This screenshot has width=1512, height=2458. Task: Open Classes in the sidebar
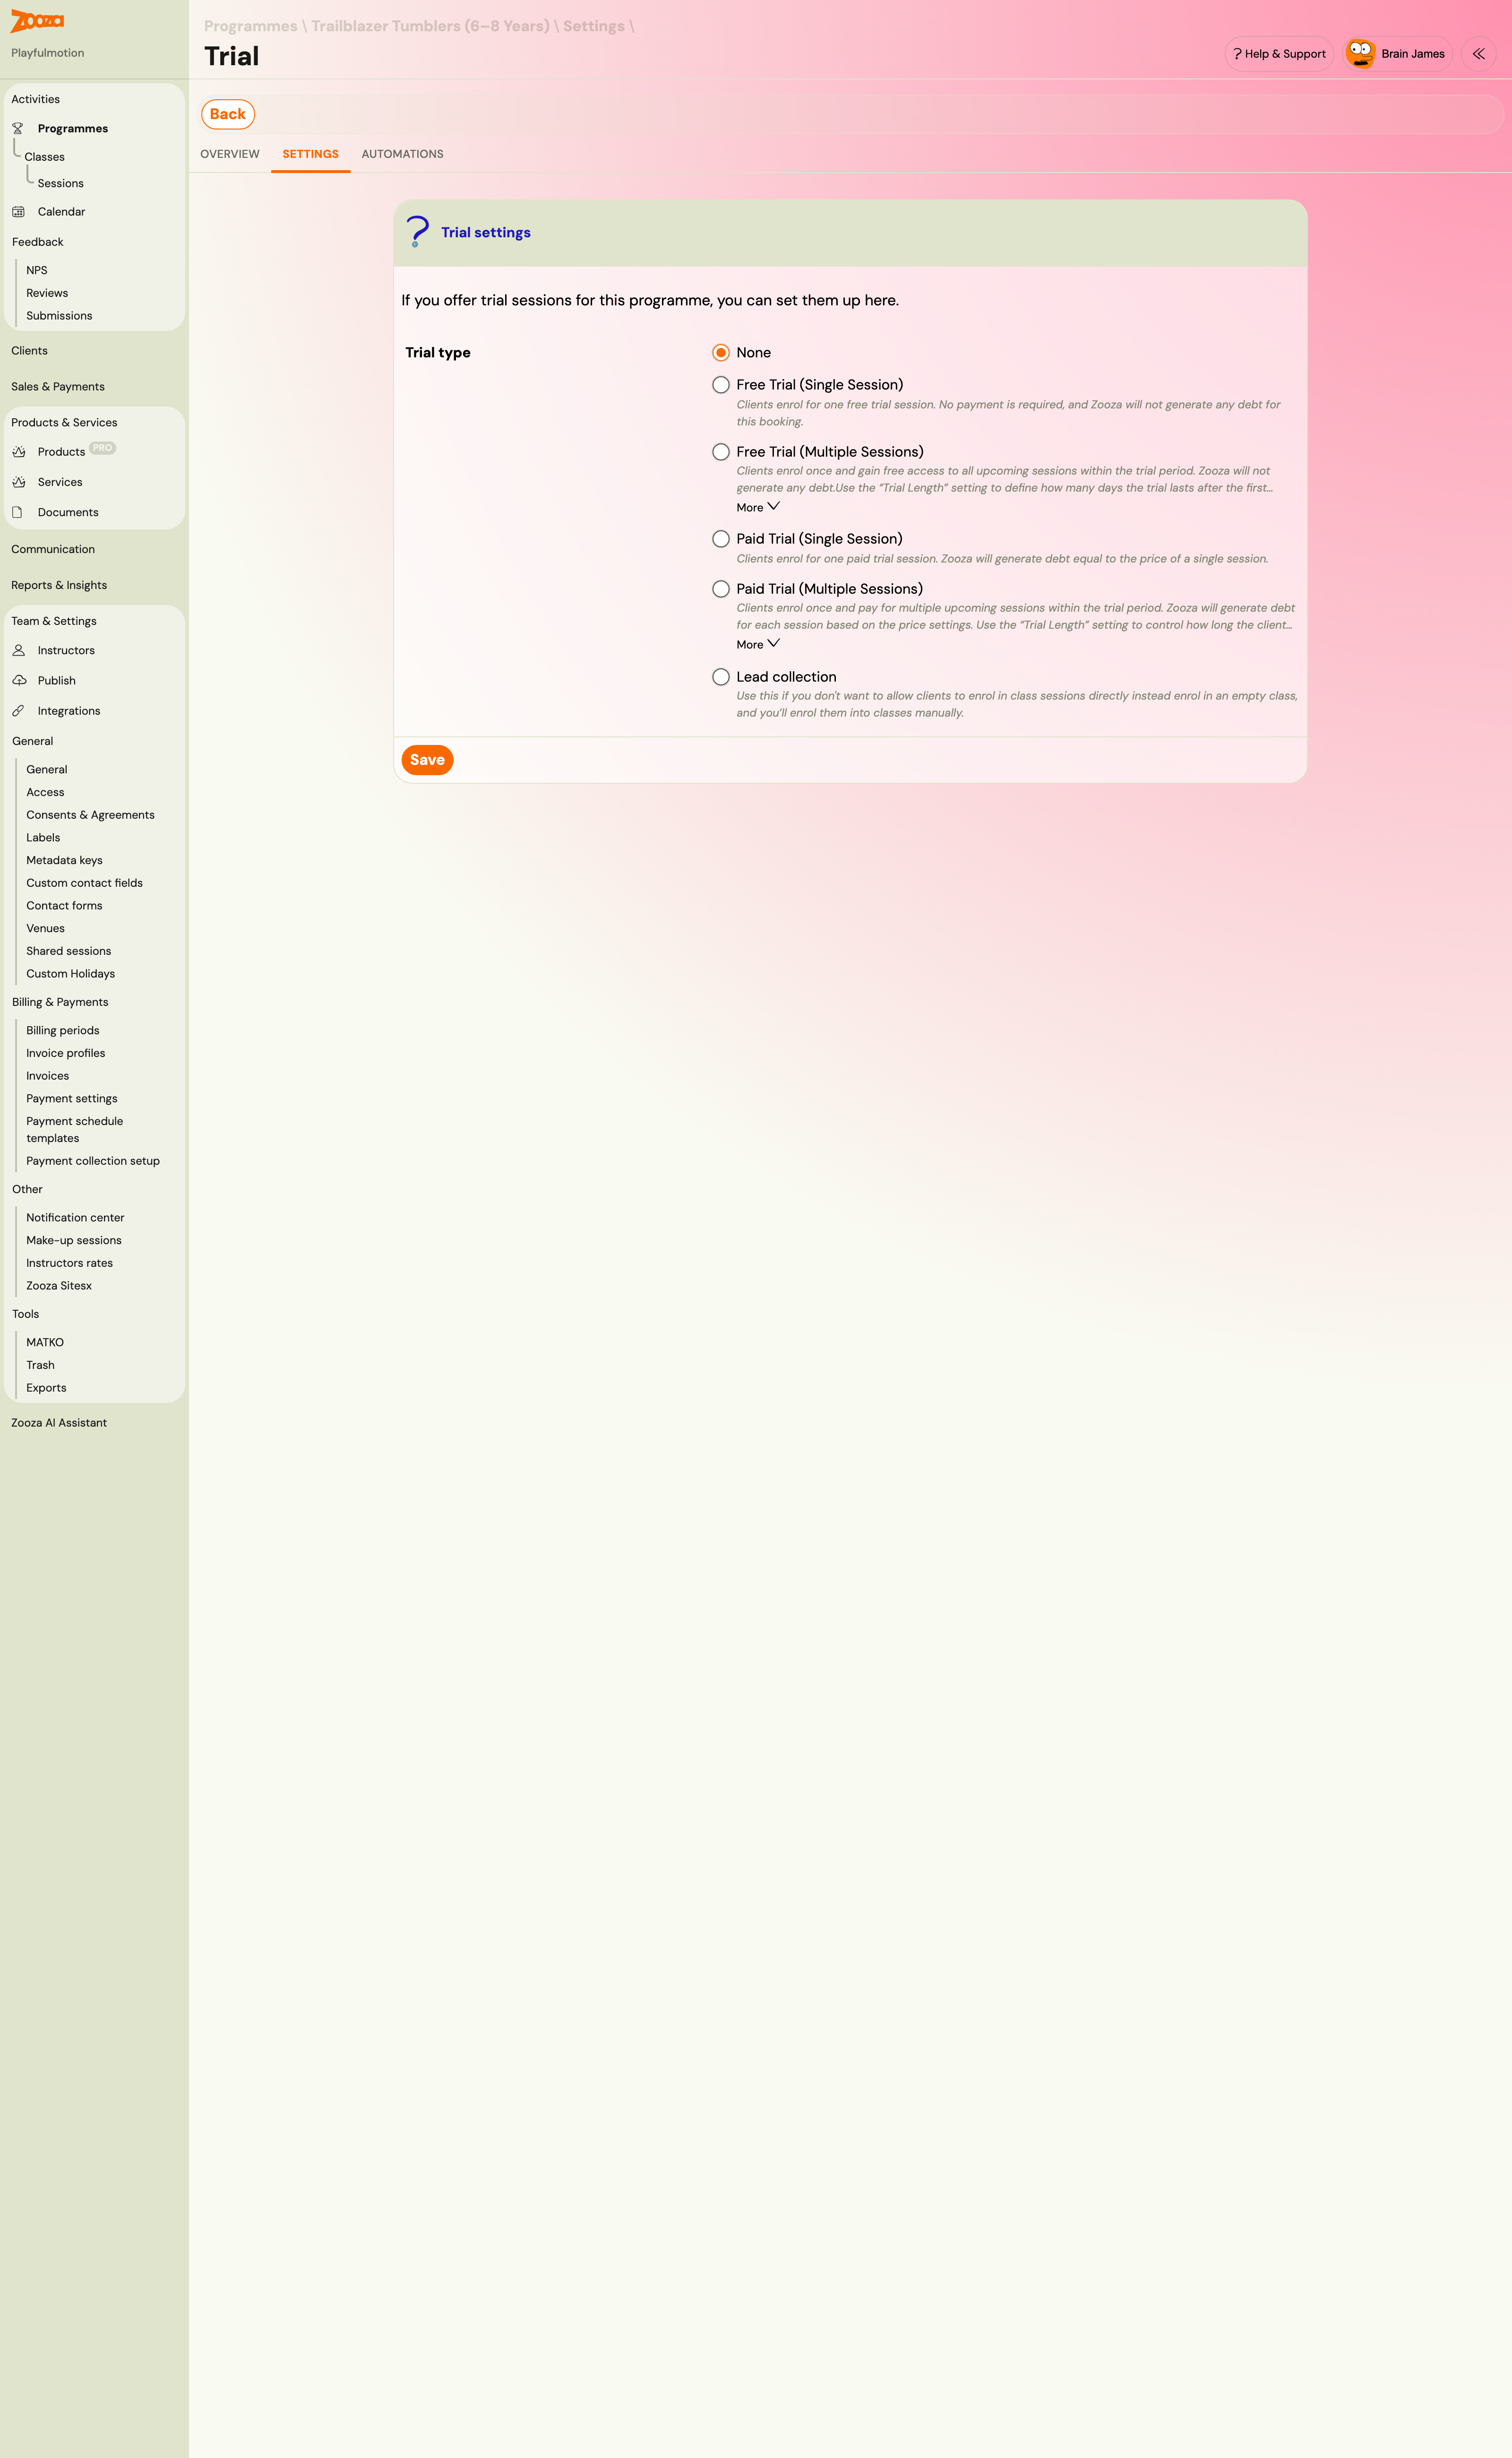tap(44, 157)
